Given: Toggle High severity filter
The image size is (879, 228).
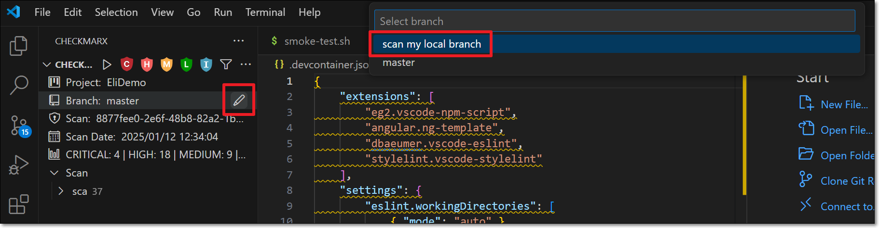Looking at the screenshot, I should (147, 64).
